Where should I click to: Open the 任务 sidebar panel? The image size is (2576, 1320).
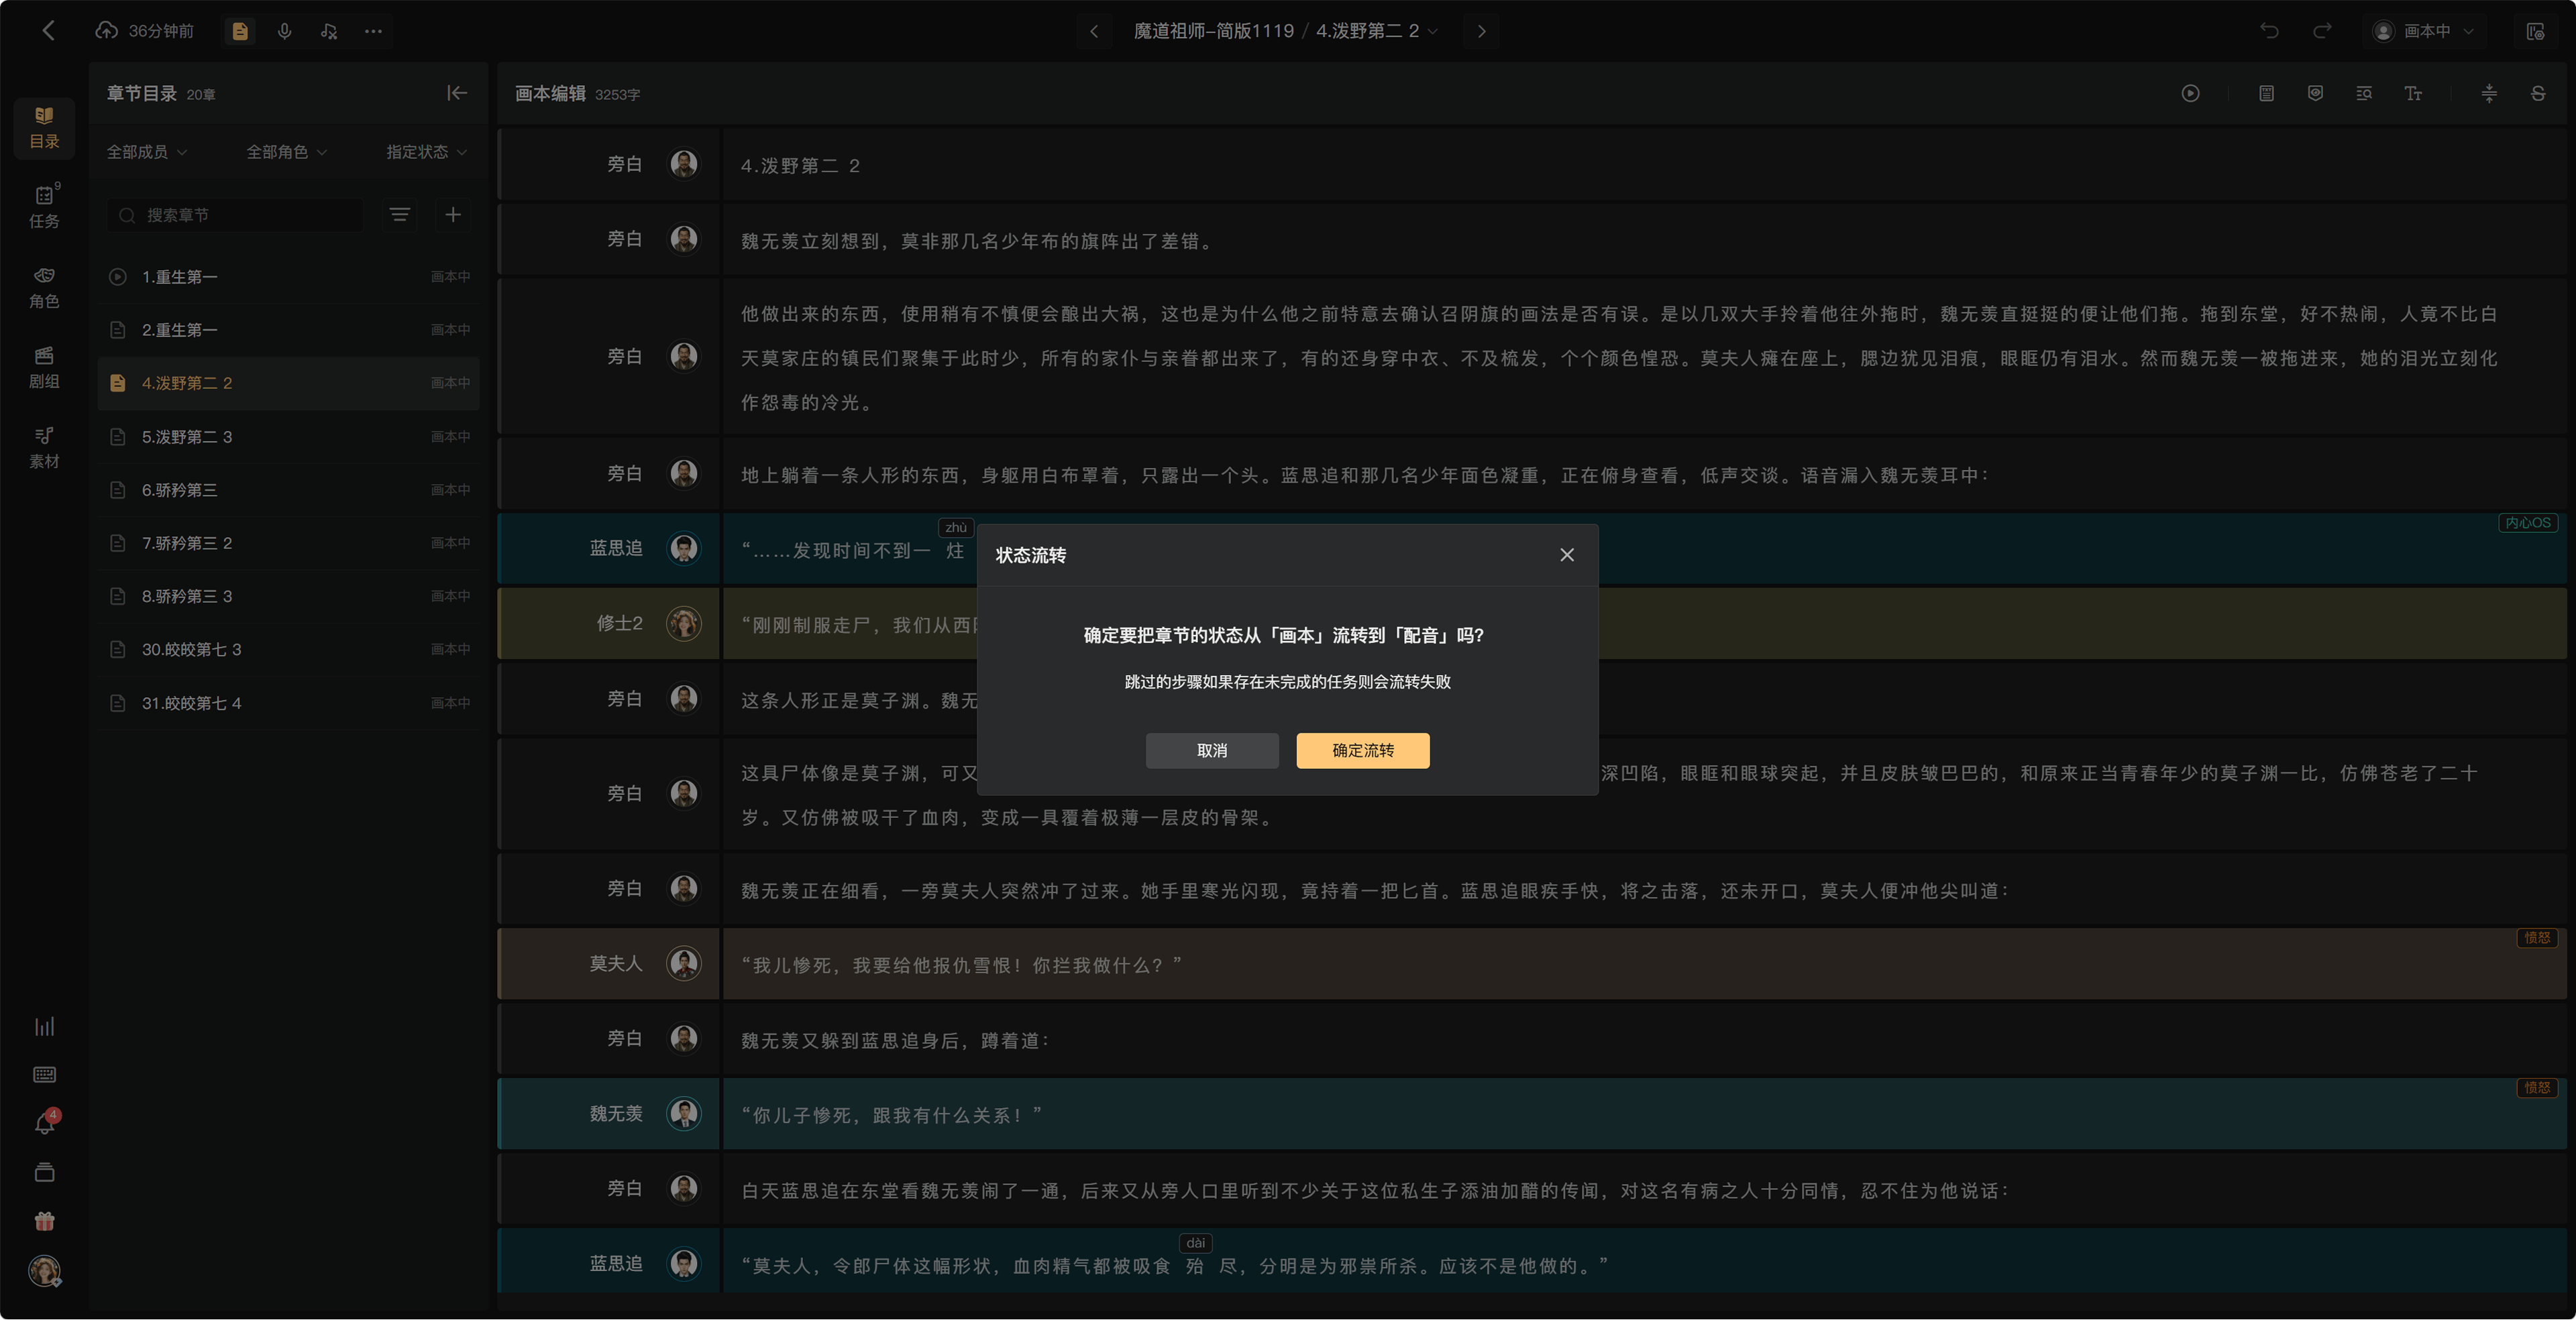[x=44, y=207]
